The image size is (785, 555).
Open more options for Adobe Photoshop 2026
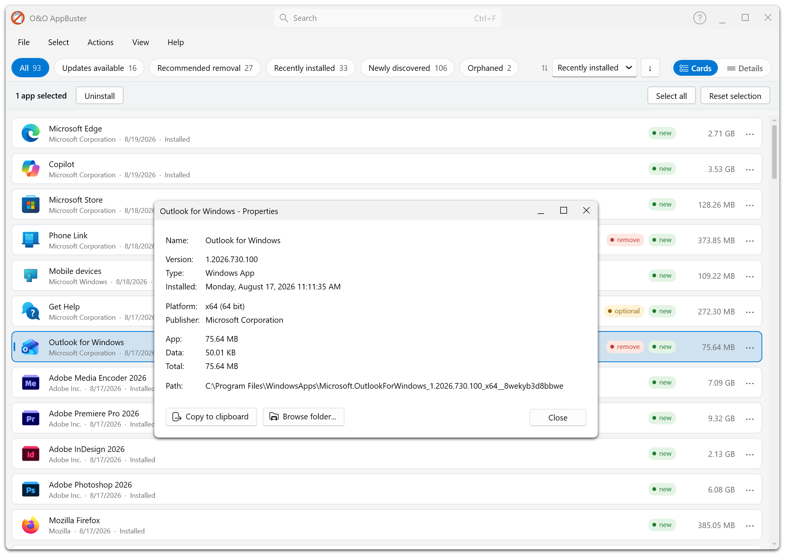tap(750, 490)
